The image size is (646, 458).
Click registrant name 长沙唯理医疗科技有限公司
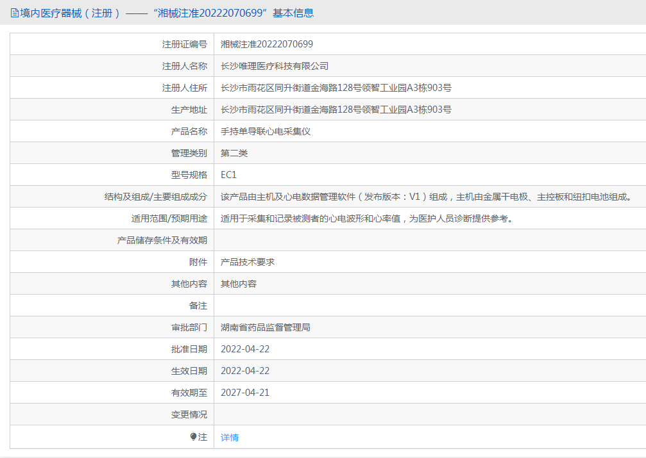pos(275,66)
